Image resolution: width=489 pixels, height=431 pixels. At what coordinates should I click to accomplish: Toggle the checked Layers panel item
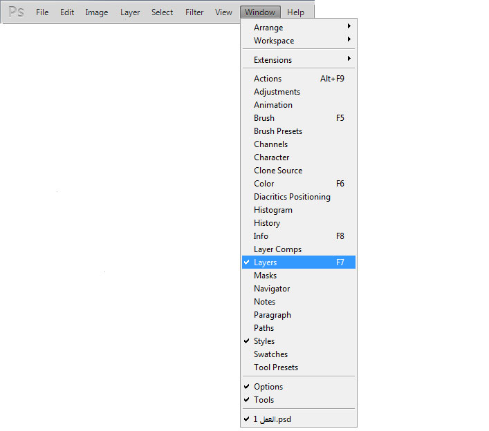[x=299, y=262]
